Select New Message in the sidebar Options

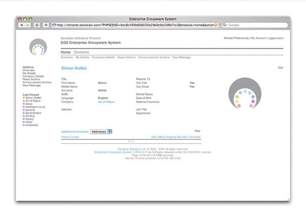(x=32, y=85)
